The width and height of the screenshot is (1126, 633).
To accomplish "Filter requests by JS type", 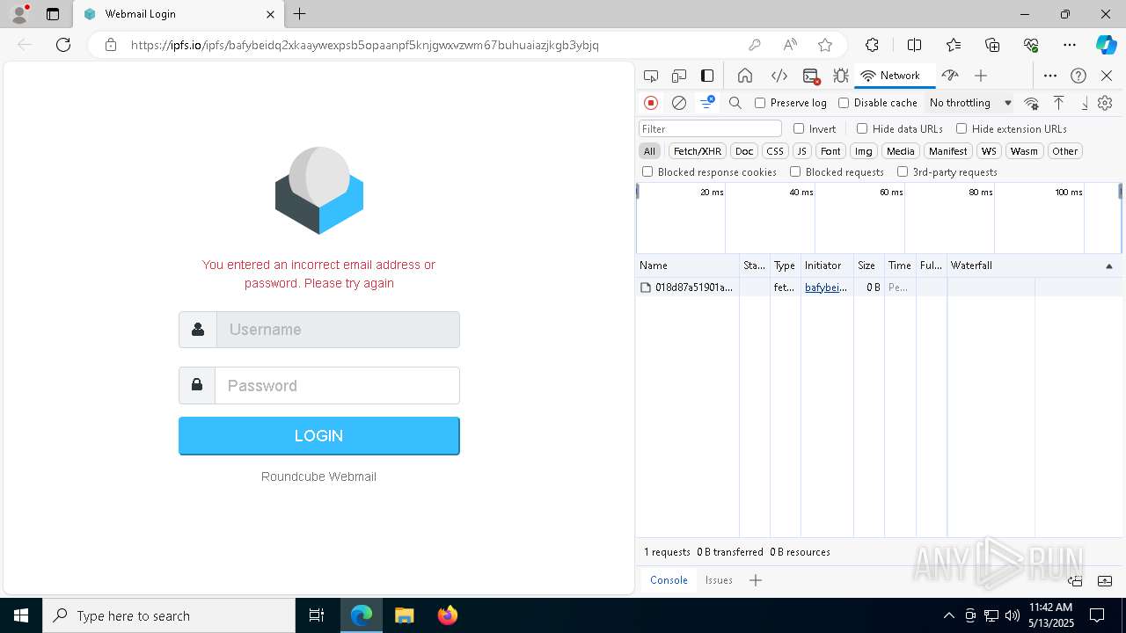I will tap(801, 151).
